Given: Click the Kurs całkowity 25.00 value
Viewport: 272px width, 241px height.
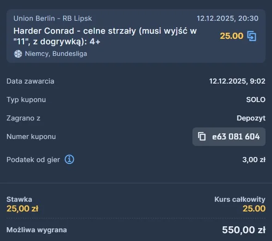Looking at the screenshot, I should (254, 209).
